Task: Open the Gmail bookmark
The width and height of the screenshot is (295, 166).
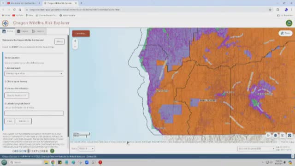Action: (6, 15)
